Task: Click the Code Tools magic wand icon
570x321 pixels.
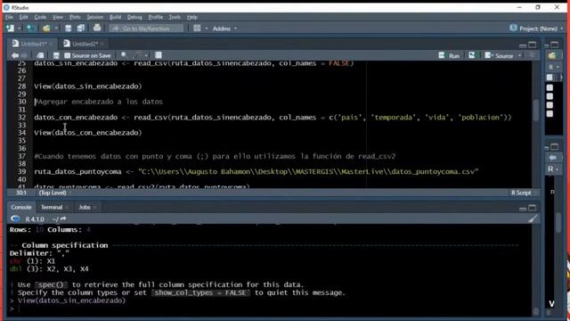Action: pos(138,55)
